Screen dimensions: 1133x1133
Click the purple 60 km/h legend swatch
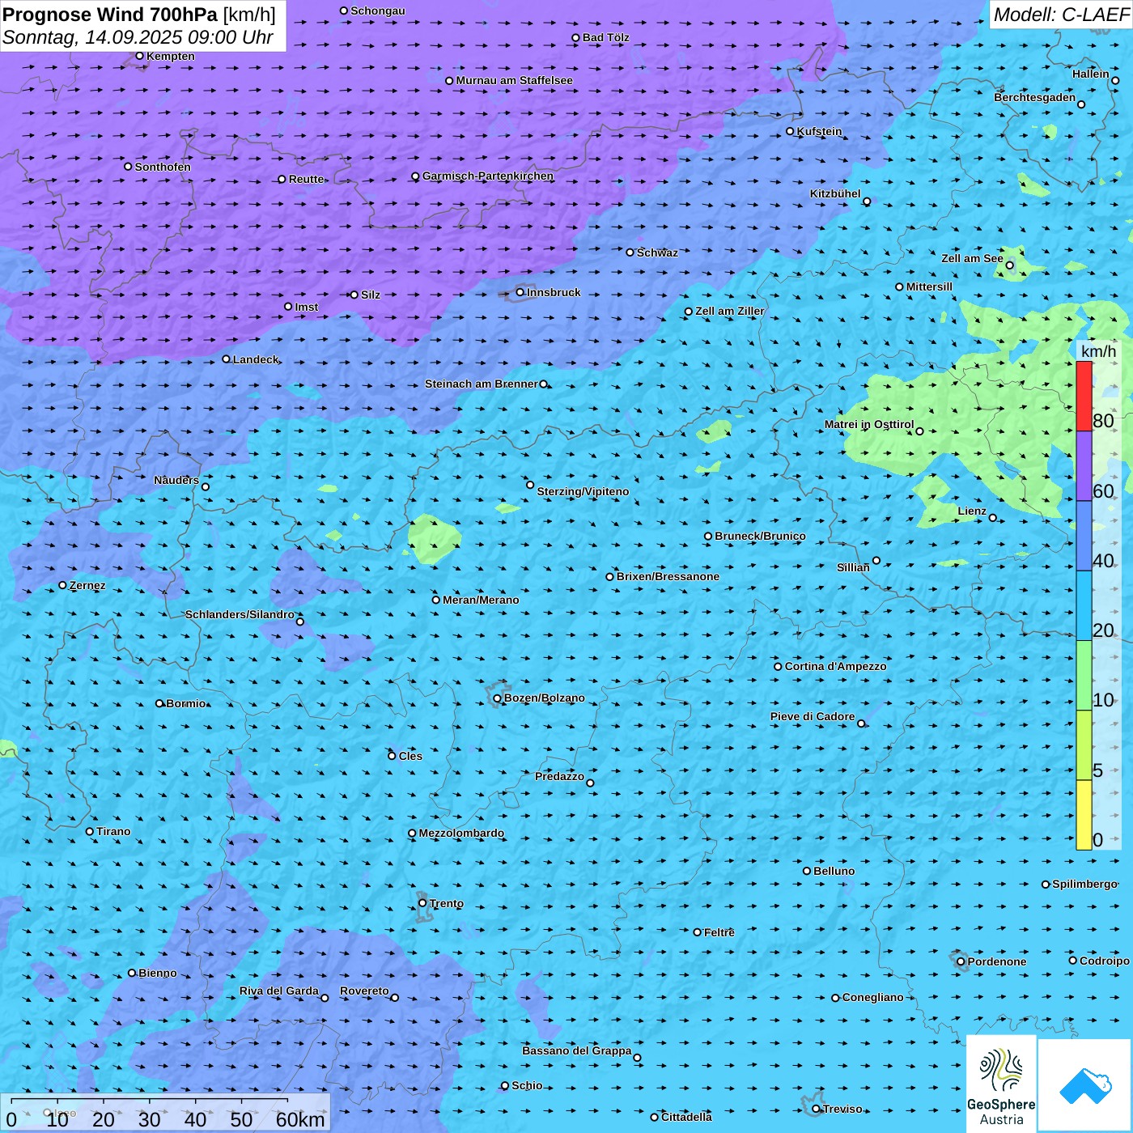coord(1084,466)
